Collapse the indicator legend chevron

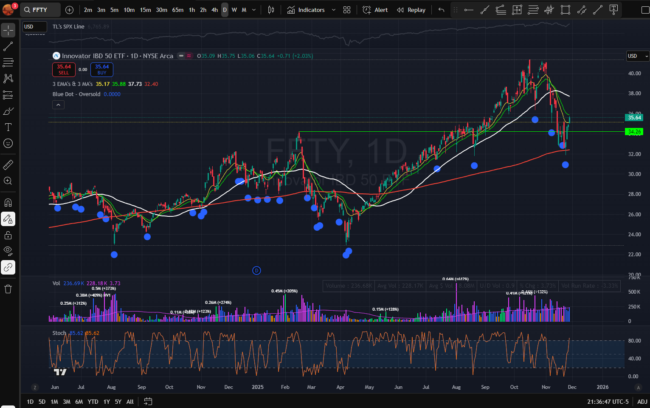pos(58,105)
